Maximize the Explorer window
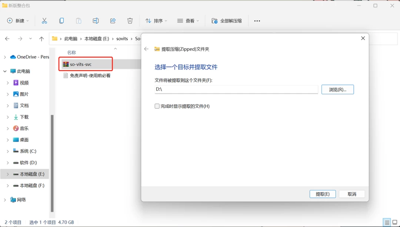The image size is (400, 227). (x=375, y=6)
